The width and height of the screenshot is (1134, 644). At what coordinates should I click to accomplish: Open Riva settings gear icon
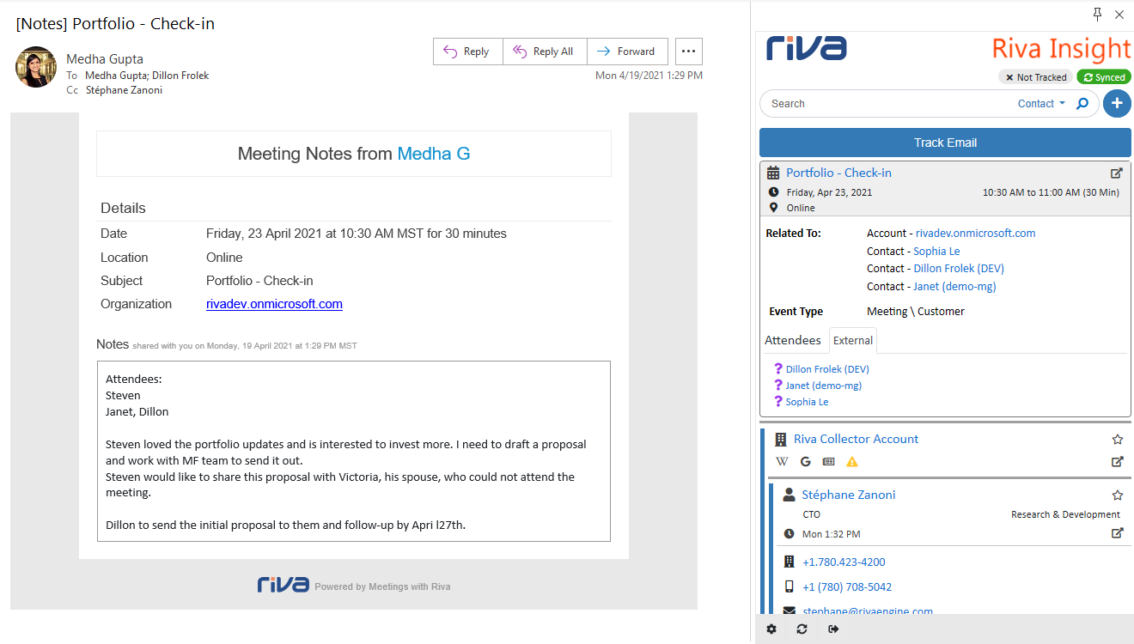tap(771, 629)
